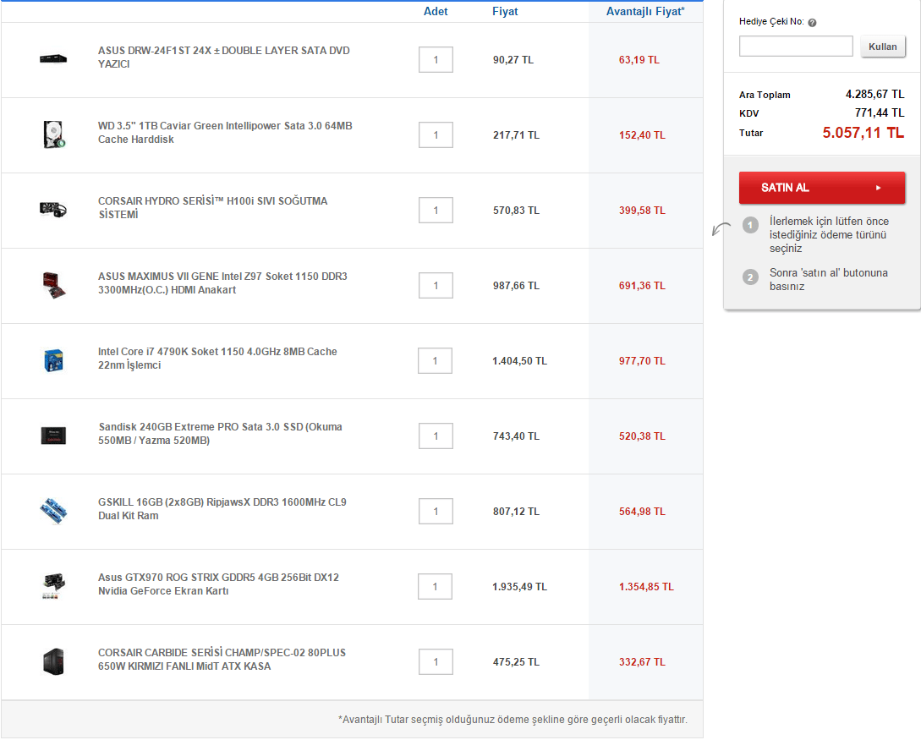This screenshot has height=740, width=921.
Task: Open CORSAIR CARBIDE SPEC-02 KASA link
Action: [x=222, y=659]
